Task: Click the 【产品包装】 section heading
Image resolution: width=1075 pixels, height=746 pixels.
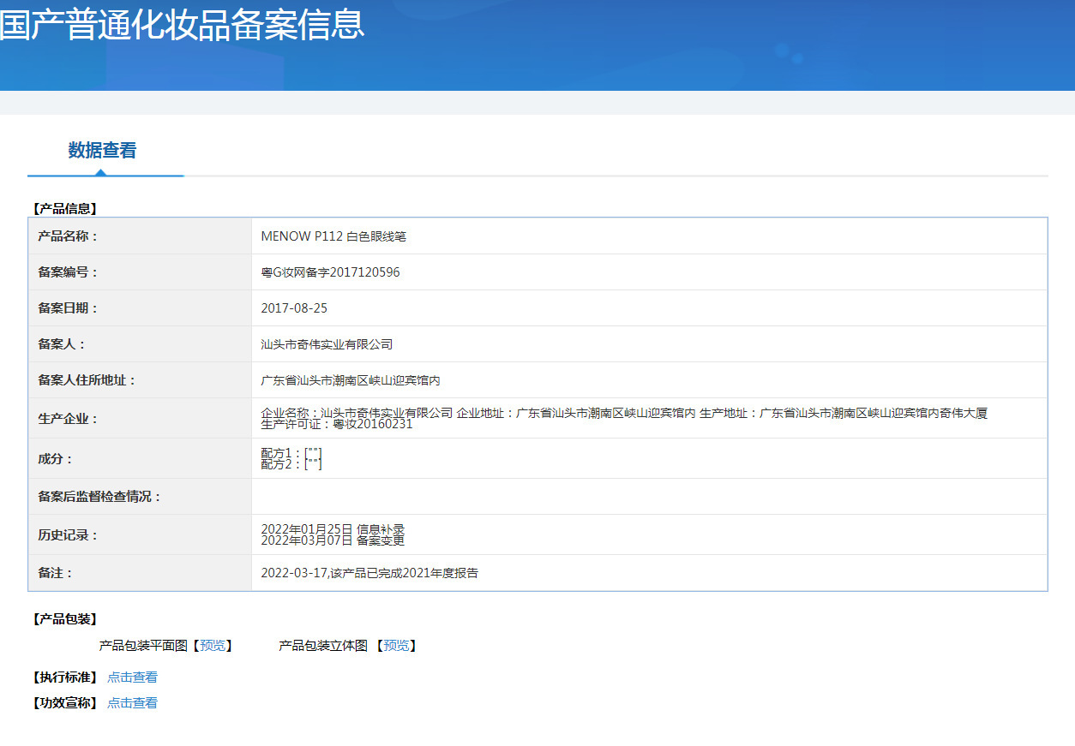Action: (x=65, y=619)
